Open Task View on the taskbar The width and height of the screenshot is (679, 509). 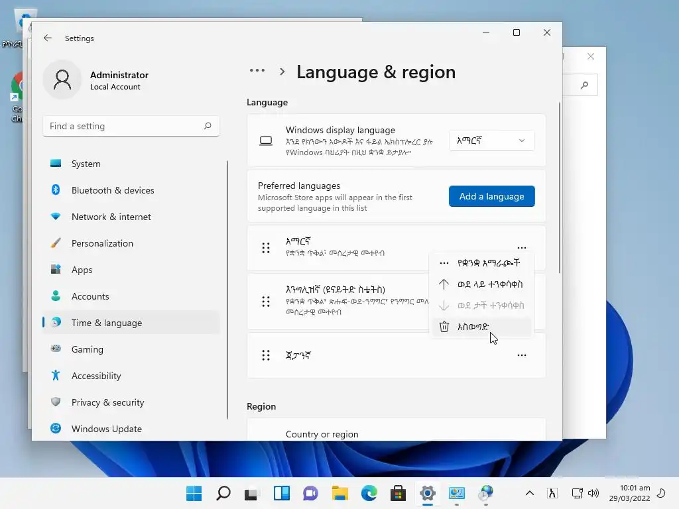253,493
